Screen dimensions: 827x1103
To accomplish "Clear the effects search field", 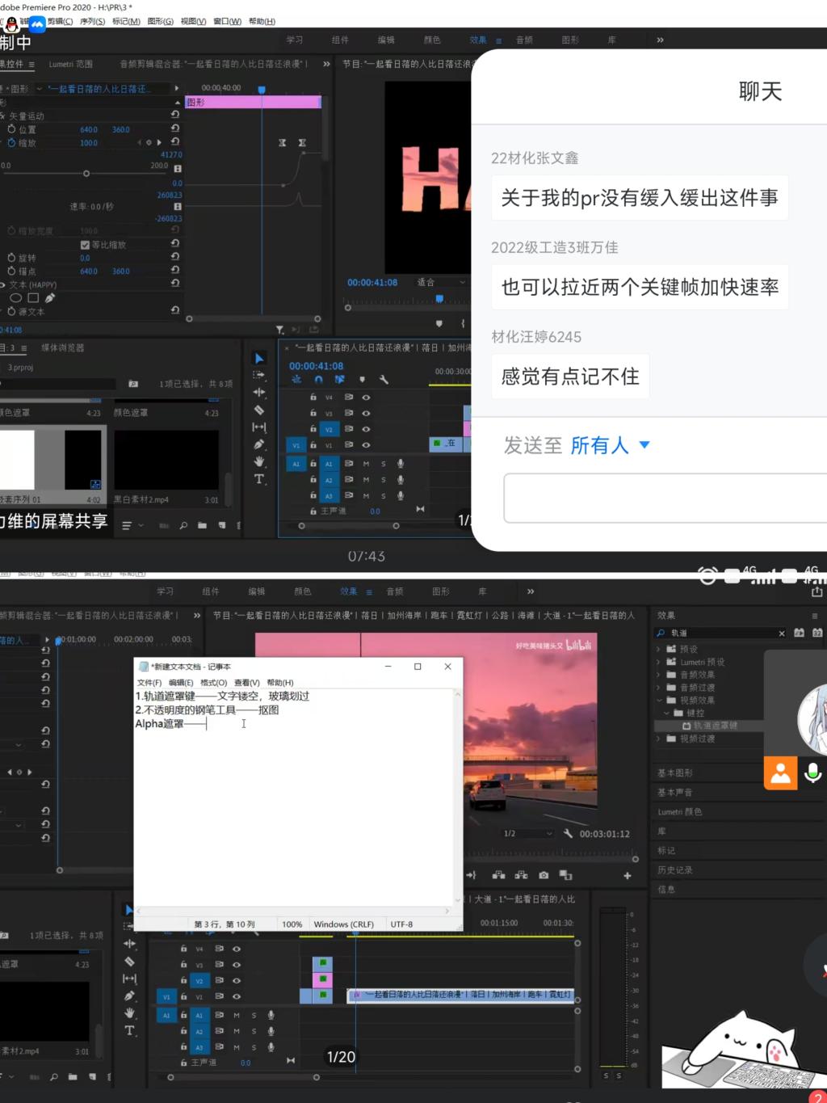I will [x=781, y=633].
